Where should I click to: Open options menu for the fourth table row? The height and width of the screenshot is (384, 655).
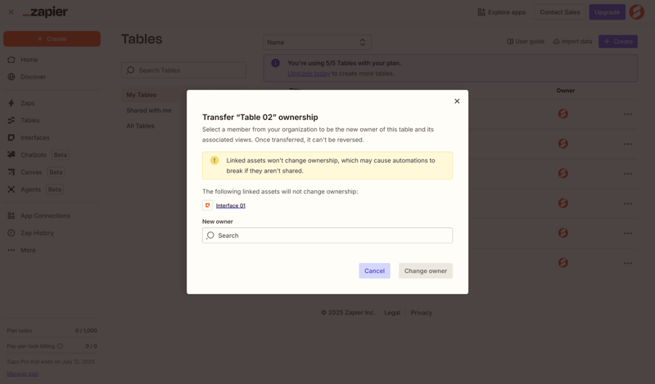click(x=628, y=203)
